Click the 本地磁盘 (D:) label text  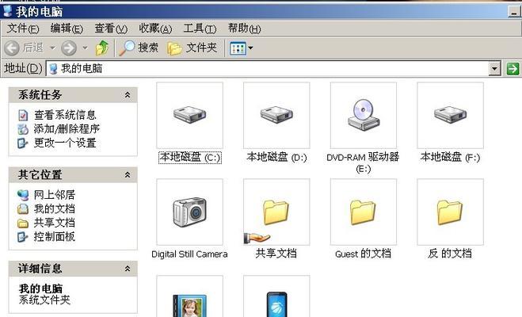point(276,157)
